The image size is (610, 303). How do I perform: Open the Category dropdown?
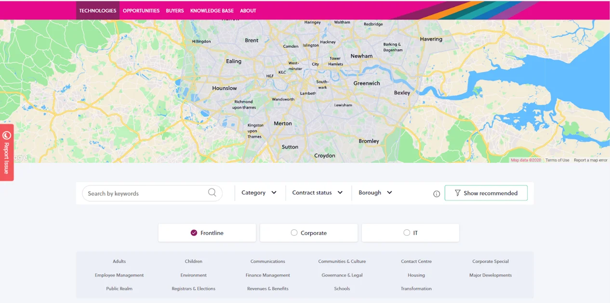(259, 193)
